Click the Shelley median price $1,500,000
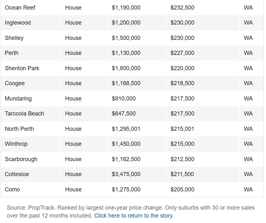Image resolution: width=266 pixels, height=223 pixels. pyautogui.click(x=126, y=38)
